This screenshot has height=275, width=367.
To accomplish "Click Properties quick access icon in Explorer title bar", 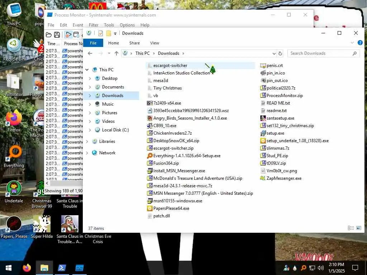I will (101, 33).
